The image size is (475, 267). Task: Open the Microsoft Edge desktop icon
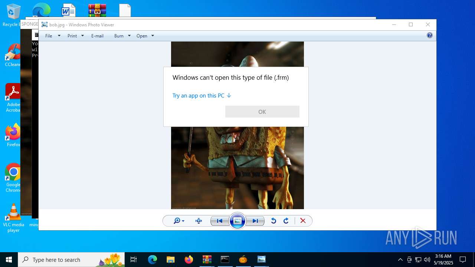pos(41,10)
